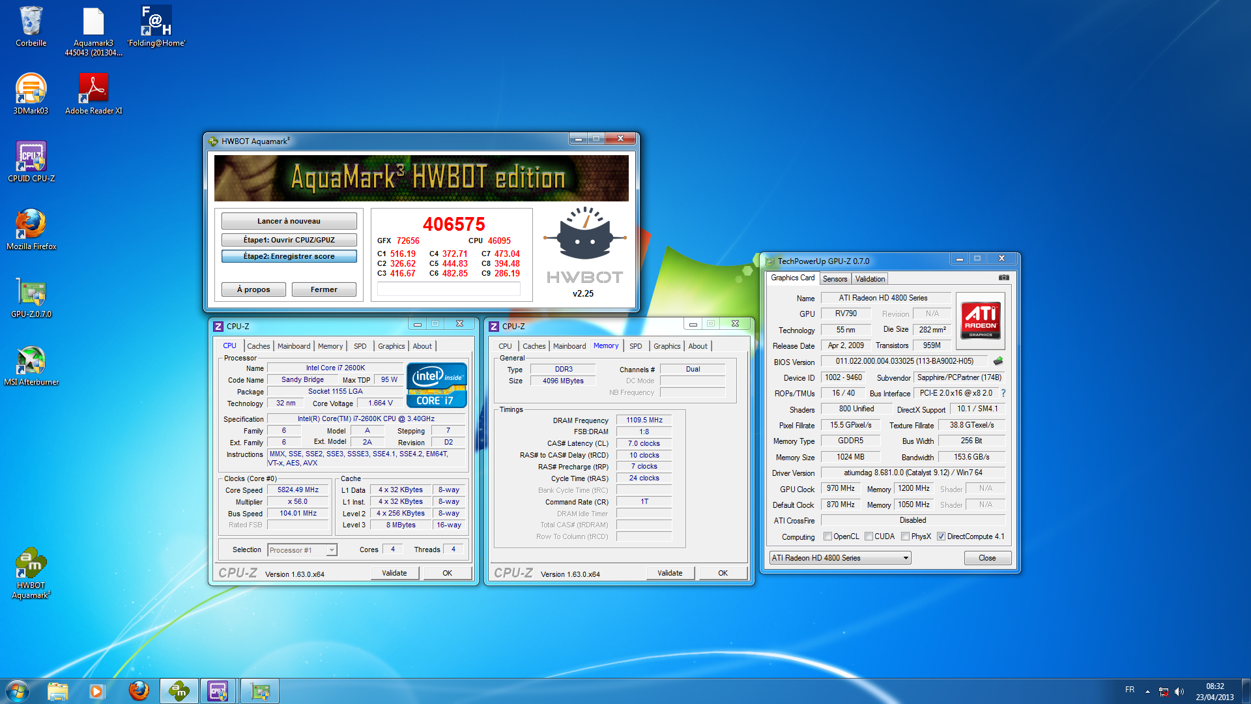Click OK in left CPU-Z window
Image resolution: width=1251 pixels, height=704 pixels.
(x=447, y=573)
